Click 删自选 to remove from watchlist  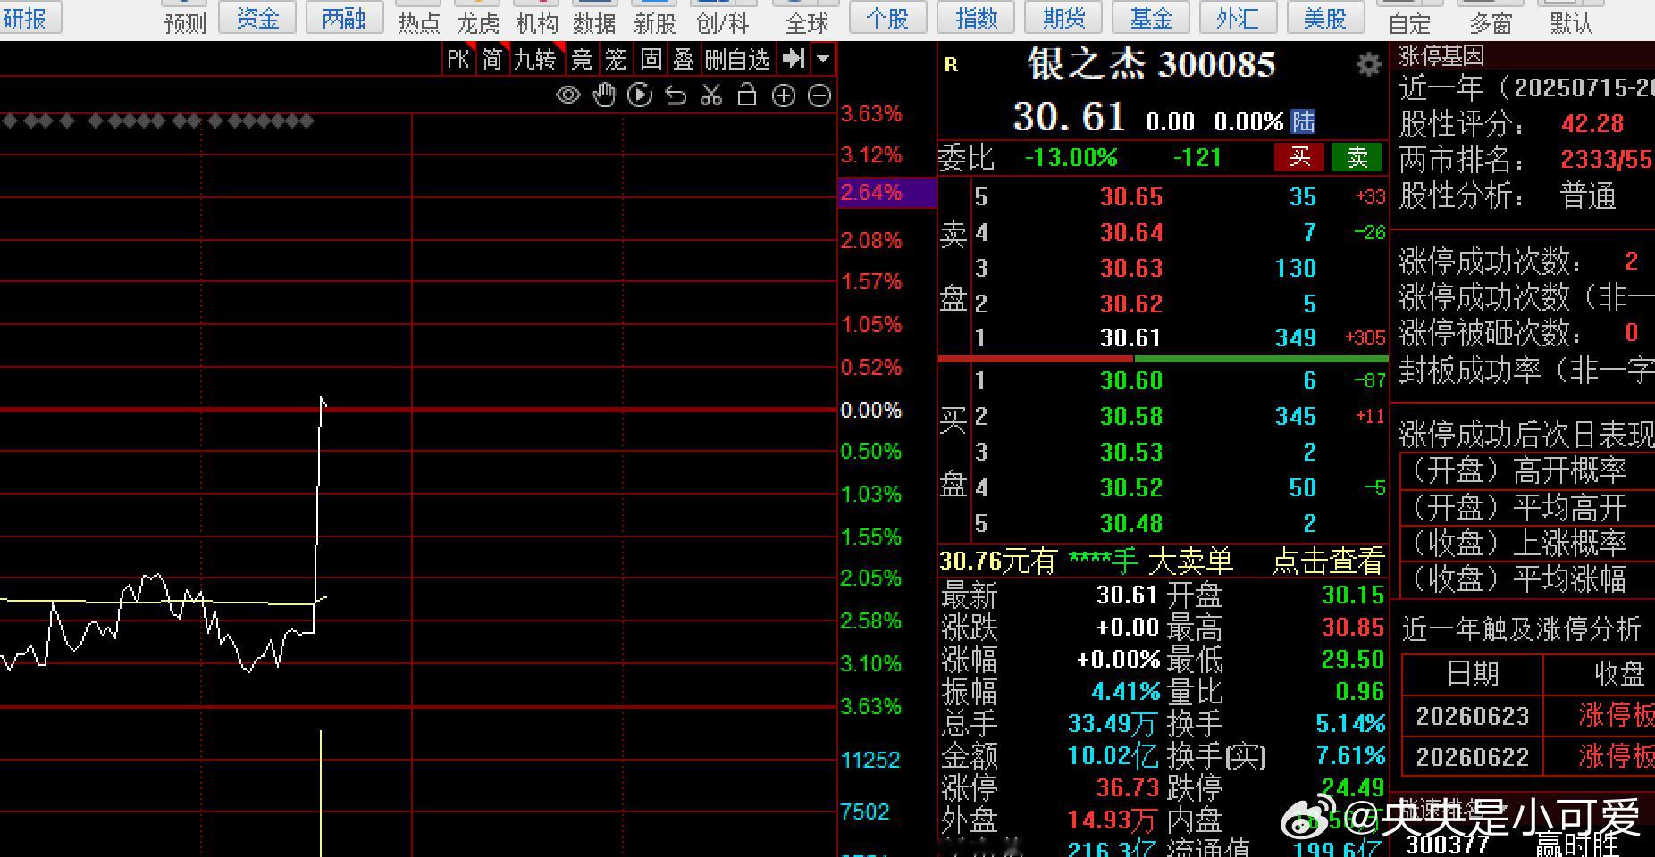coord(737,60)
